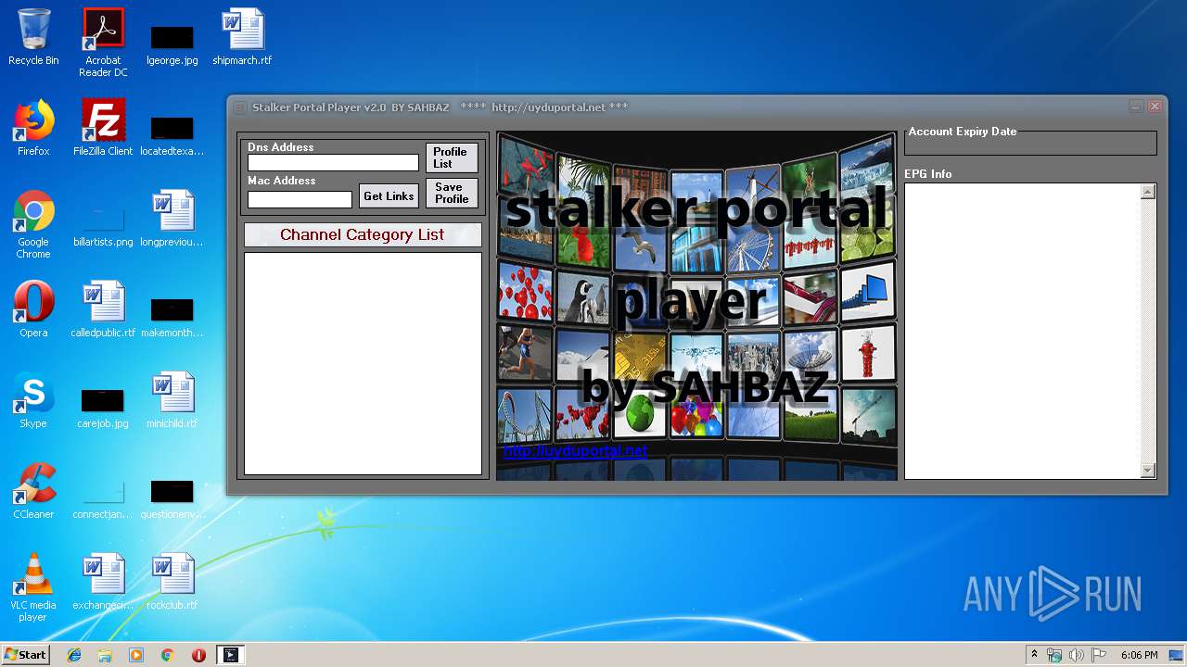Click the EPG Info scrollbar down arrow
The width and height of the screenshot is (1187, 667).
1148,471
